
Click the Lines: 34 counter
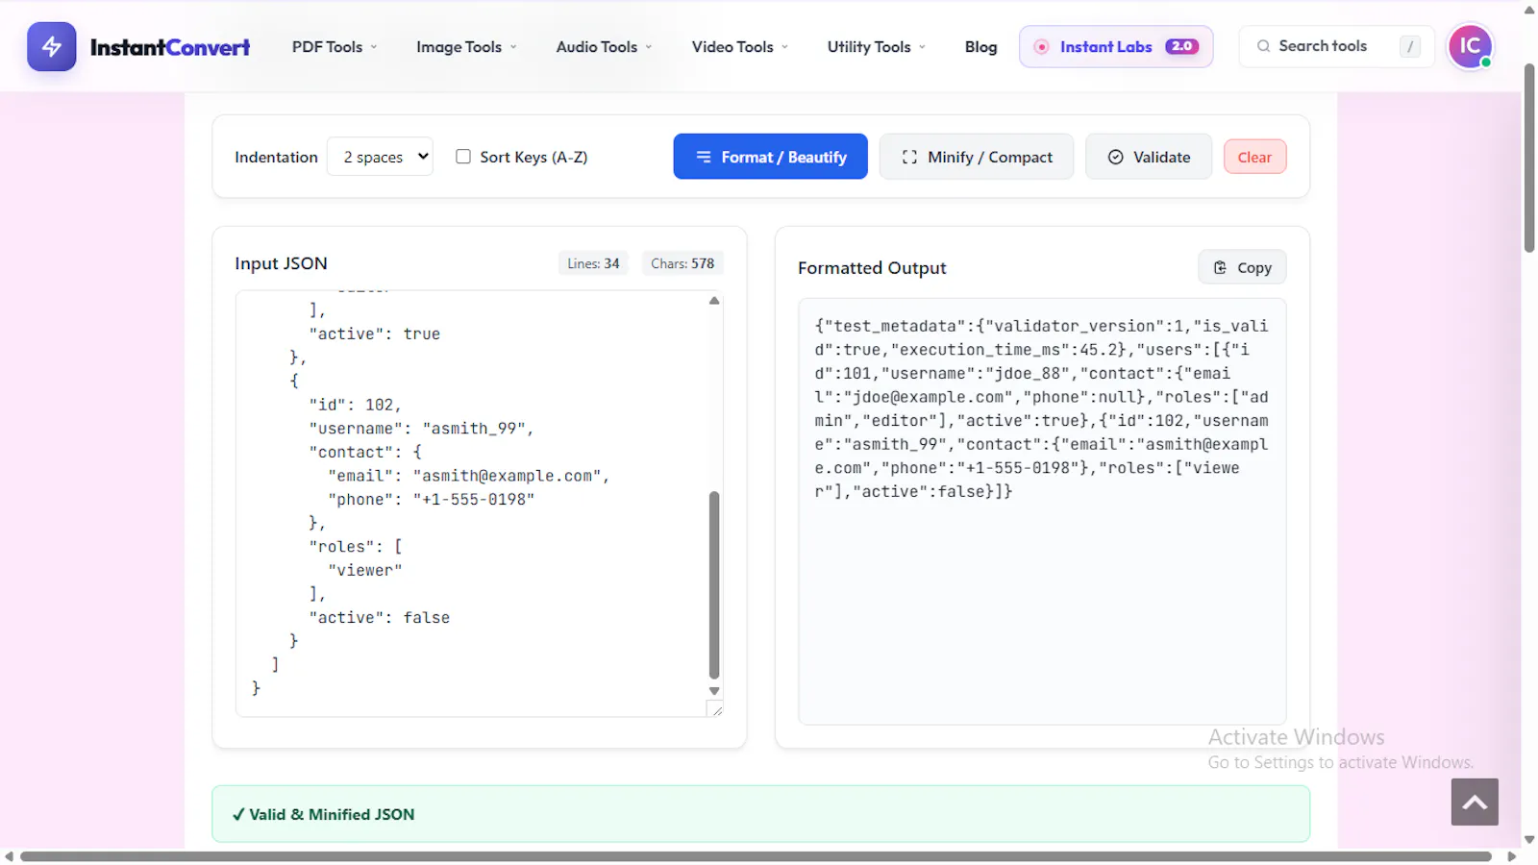pos(593,263)
